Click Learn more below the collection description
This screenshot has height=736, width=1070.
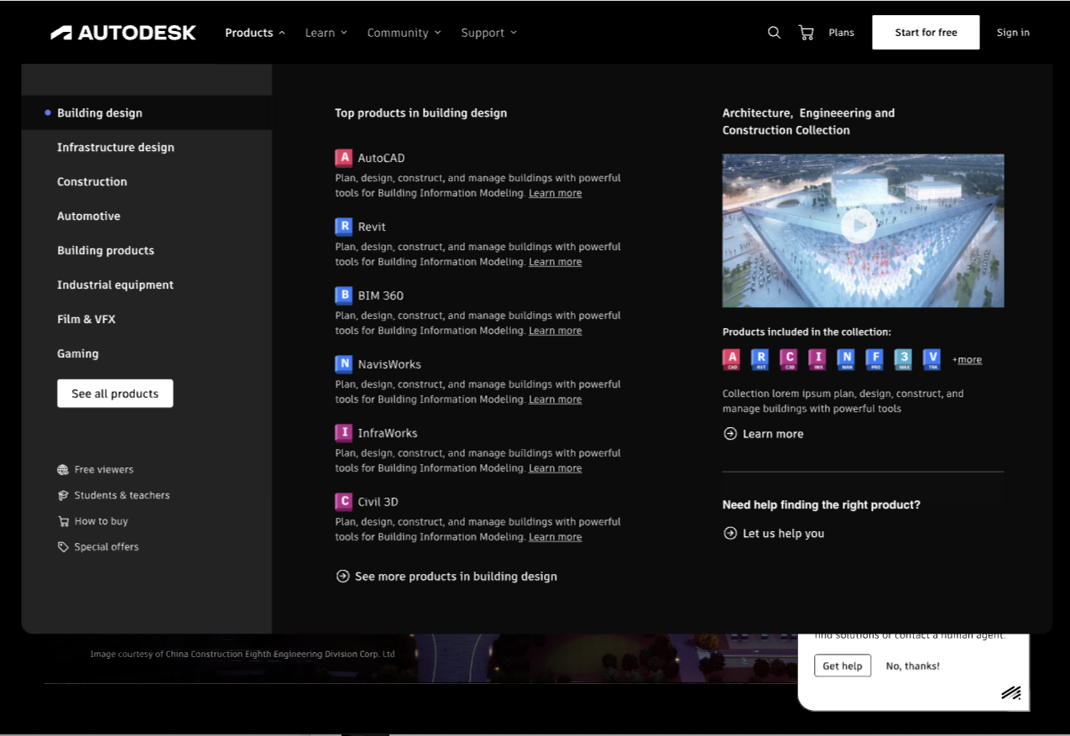(x=763, y=434)
